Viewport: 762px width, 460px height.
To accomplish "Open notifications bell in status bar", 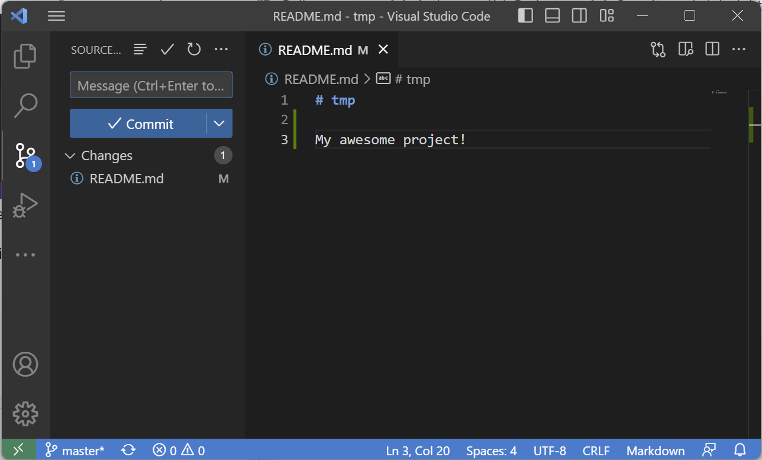I will 740,451.
